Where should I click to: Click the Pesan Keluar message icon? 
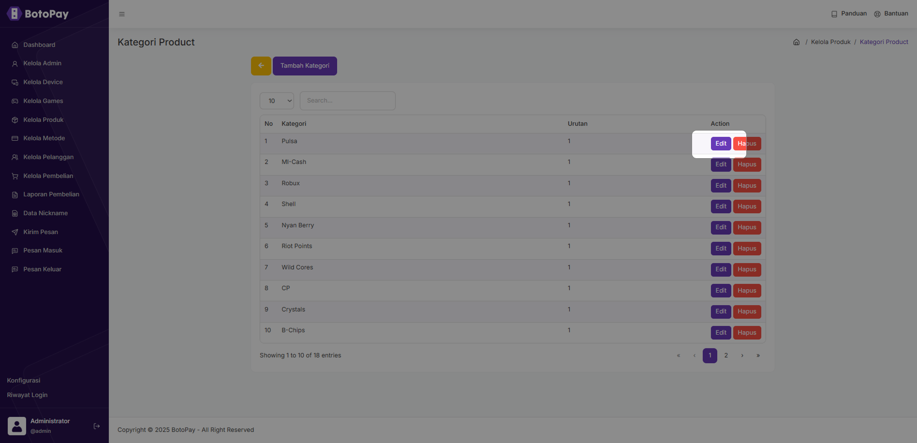(x=15, y=269)
